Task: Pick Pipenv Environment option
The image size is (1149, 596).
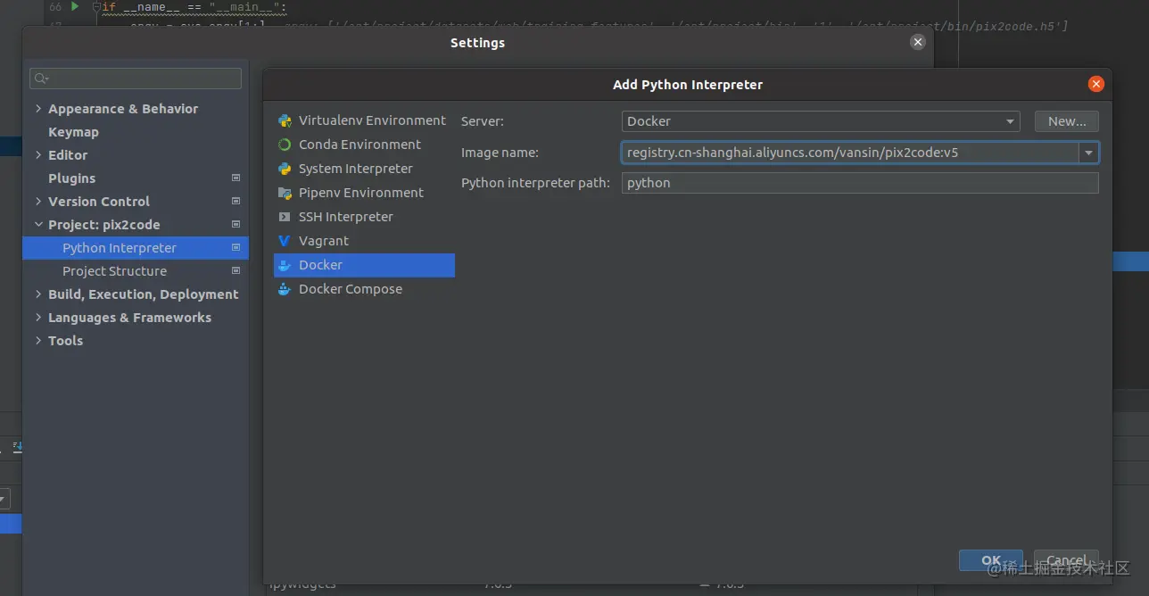Action: (364, 193)
